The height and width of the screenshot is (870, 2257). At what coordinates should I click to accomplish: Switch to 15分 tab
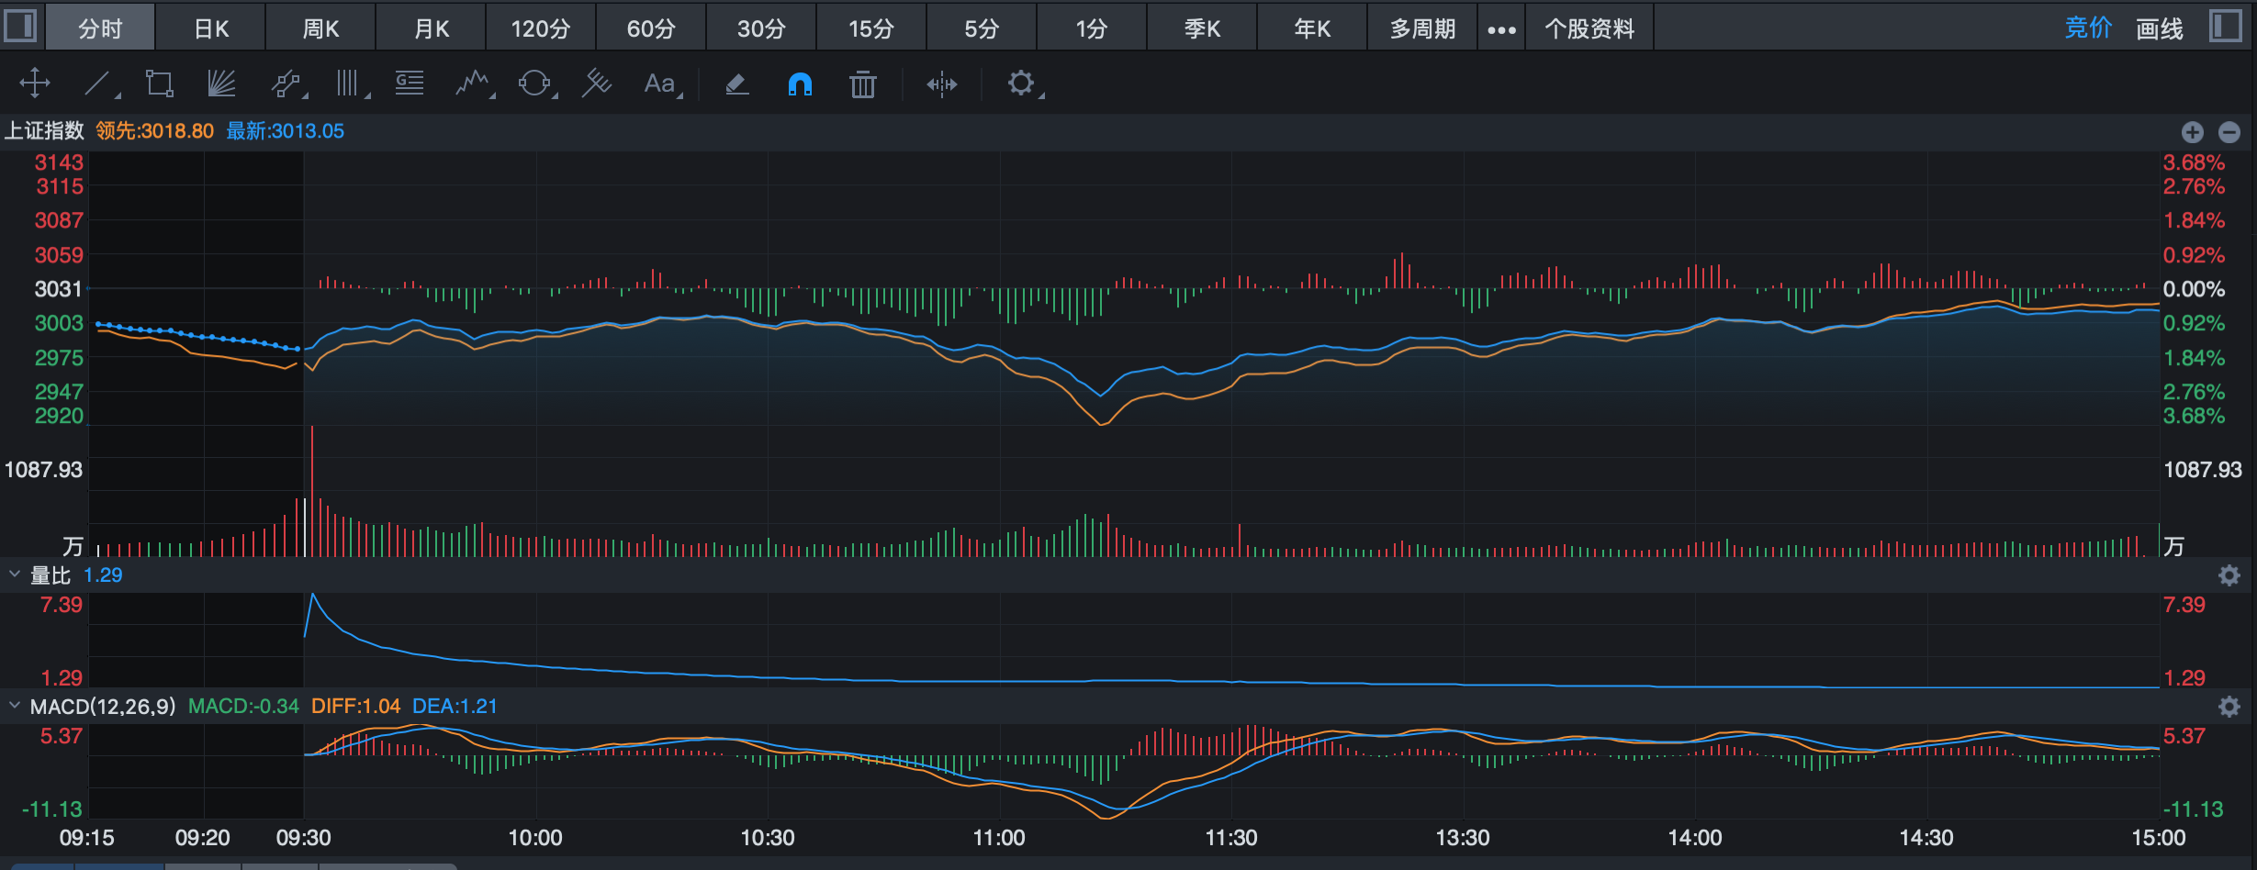coord(871,28)
